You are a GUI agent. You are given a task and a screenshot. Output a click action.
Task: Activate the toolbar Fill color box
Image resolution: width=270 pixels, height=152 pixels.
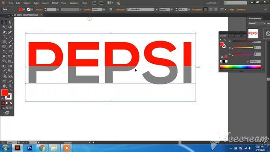click(5, 93)
